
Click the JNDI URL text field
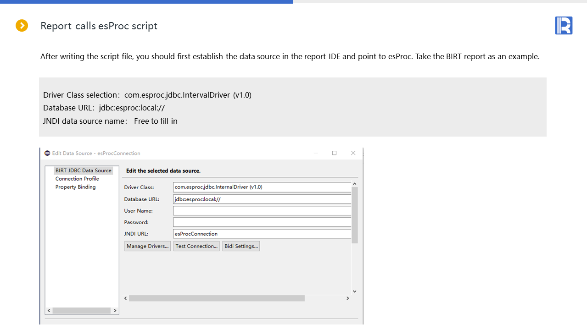(262, 234)
